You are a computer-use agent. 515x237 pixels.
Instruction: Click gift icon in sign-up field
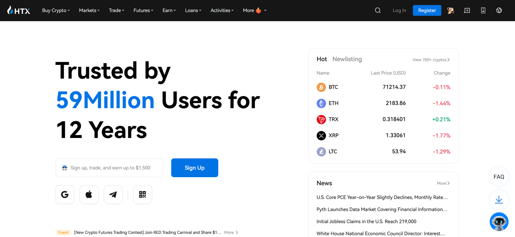point(65,168)
